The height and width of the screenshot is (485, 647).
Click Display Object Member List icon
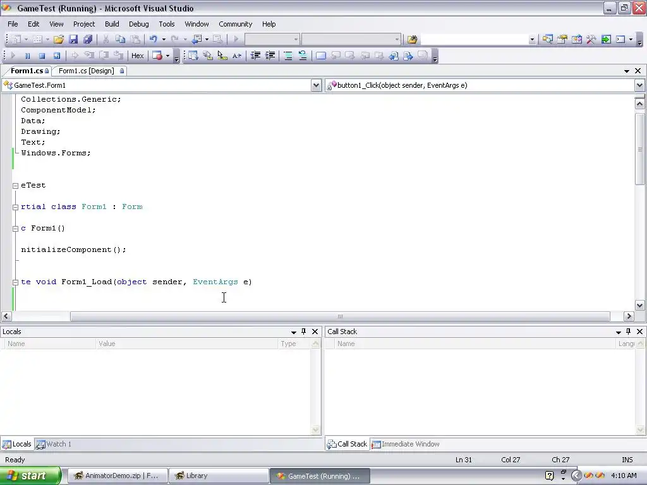[193, 56]
